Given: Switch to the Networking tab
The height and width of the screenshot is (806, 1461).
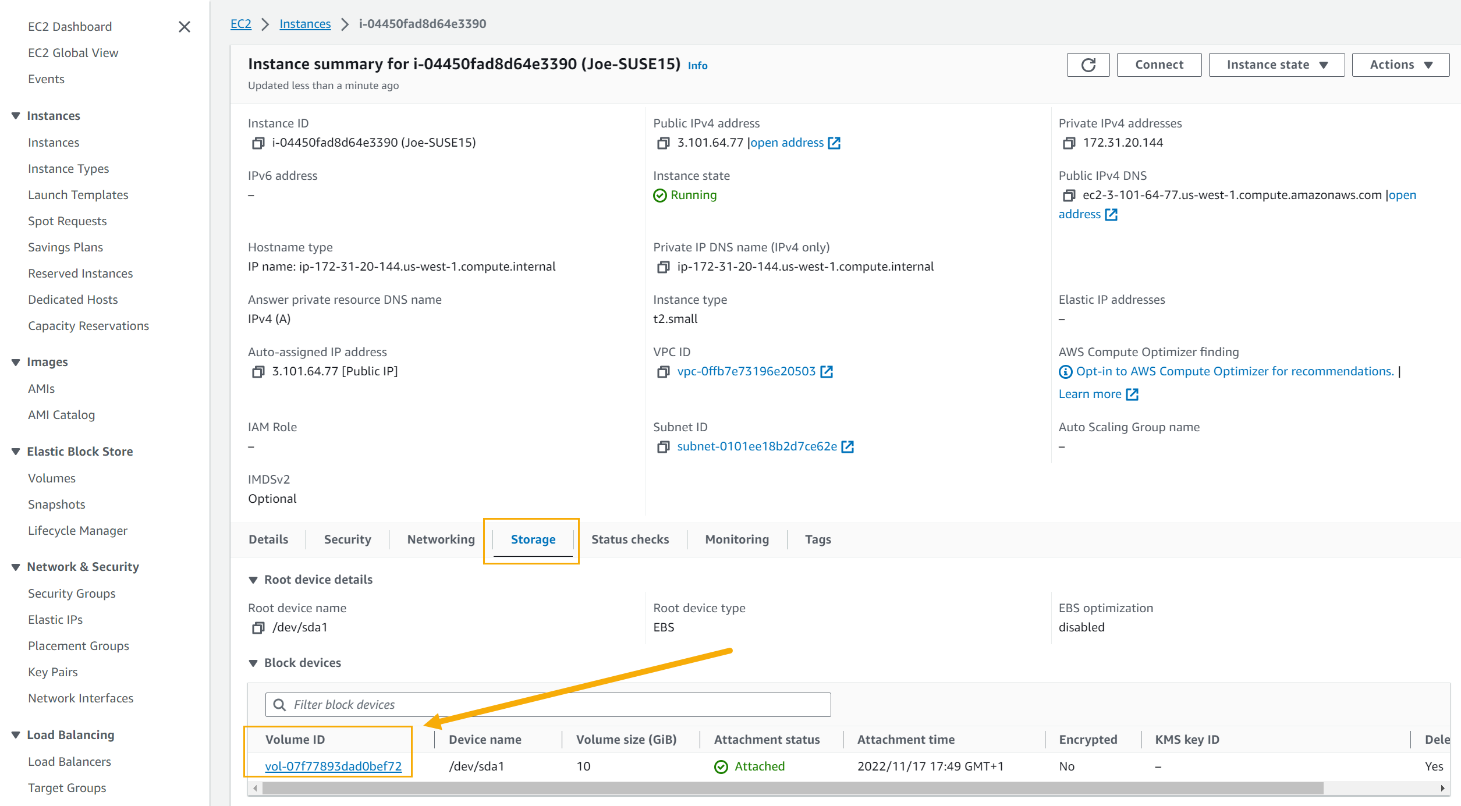Looking at the screenshot, I should (x=440, y=539).
